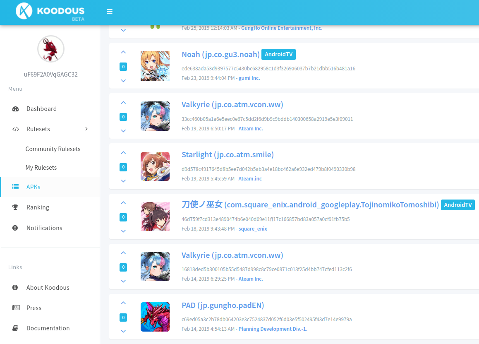Downvote Valkyrie APK dated Feb 19

[123, 131]
